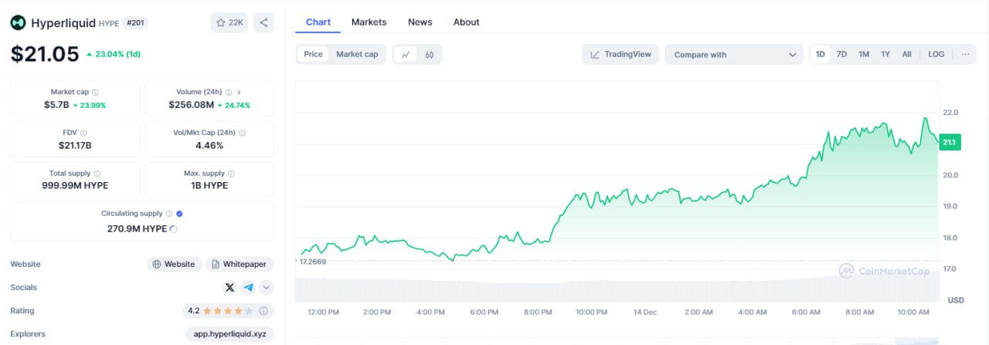
Task: Open the Compare with dropdown
Action: (x=734, y=55)
